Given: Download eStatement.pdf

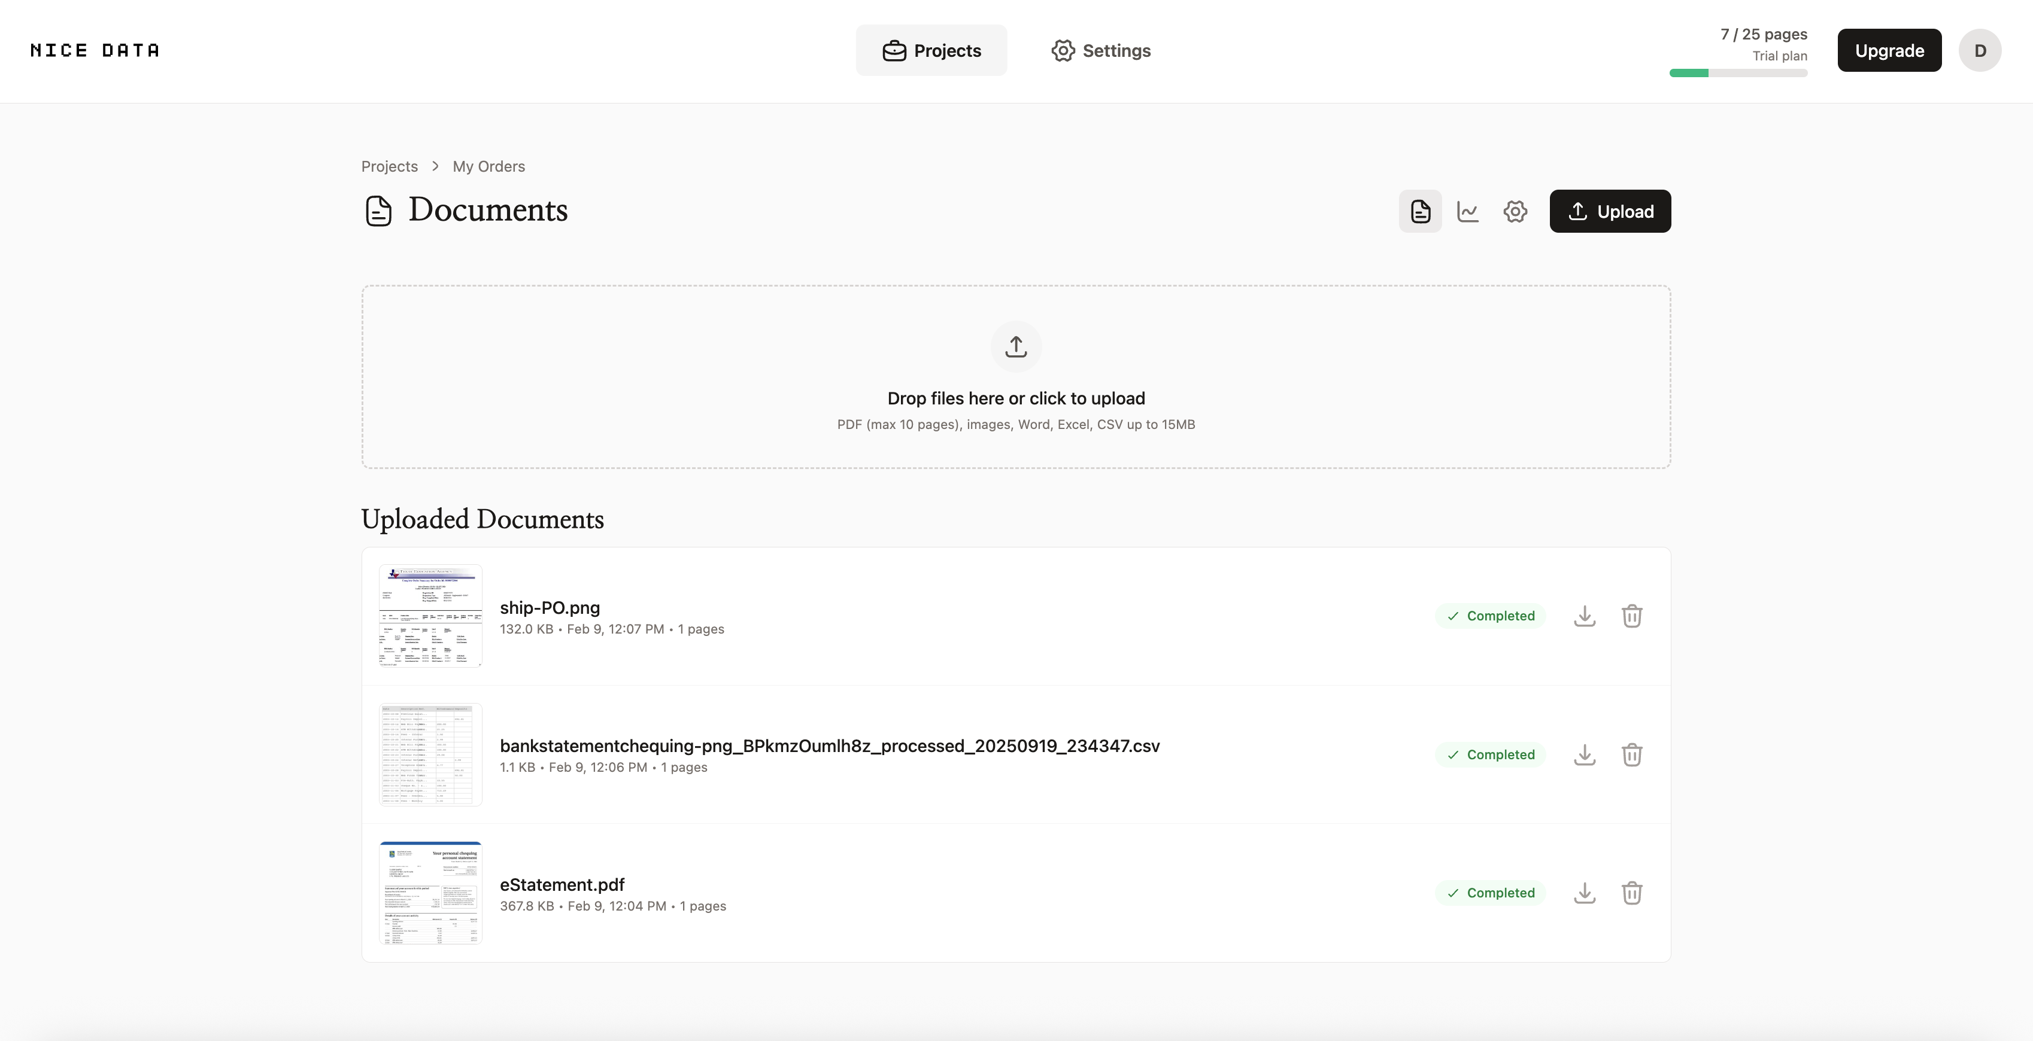Looking at the screenshot, I should 1584,893.
